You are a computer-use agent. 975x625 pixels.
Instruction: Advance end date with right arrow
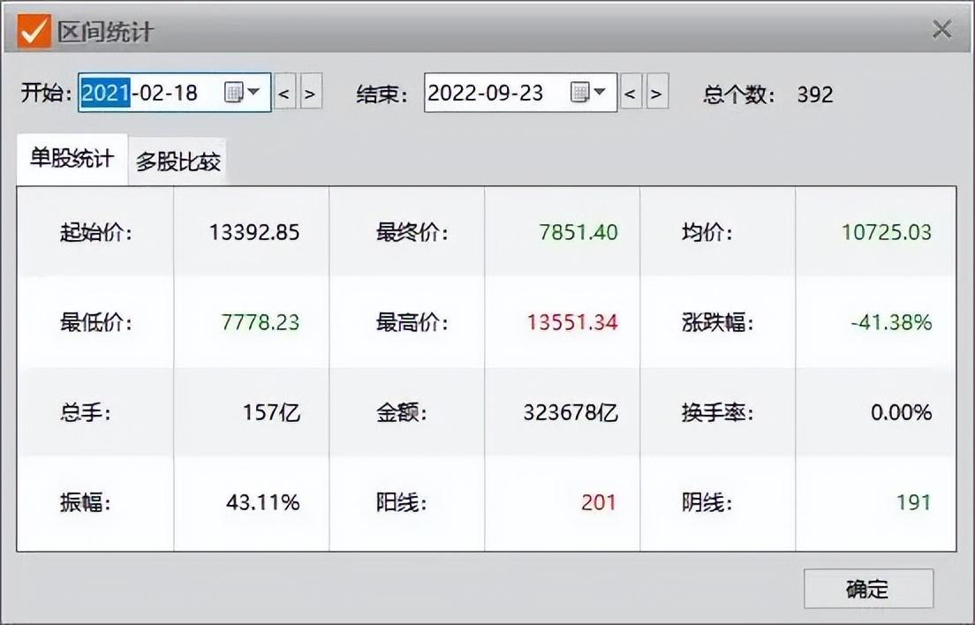point(657,93)
